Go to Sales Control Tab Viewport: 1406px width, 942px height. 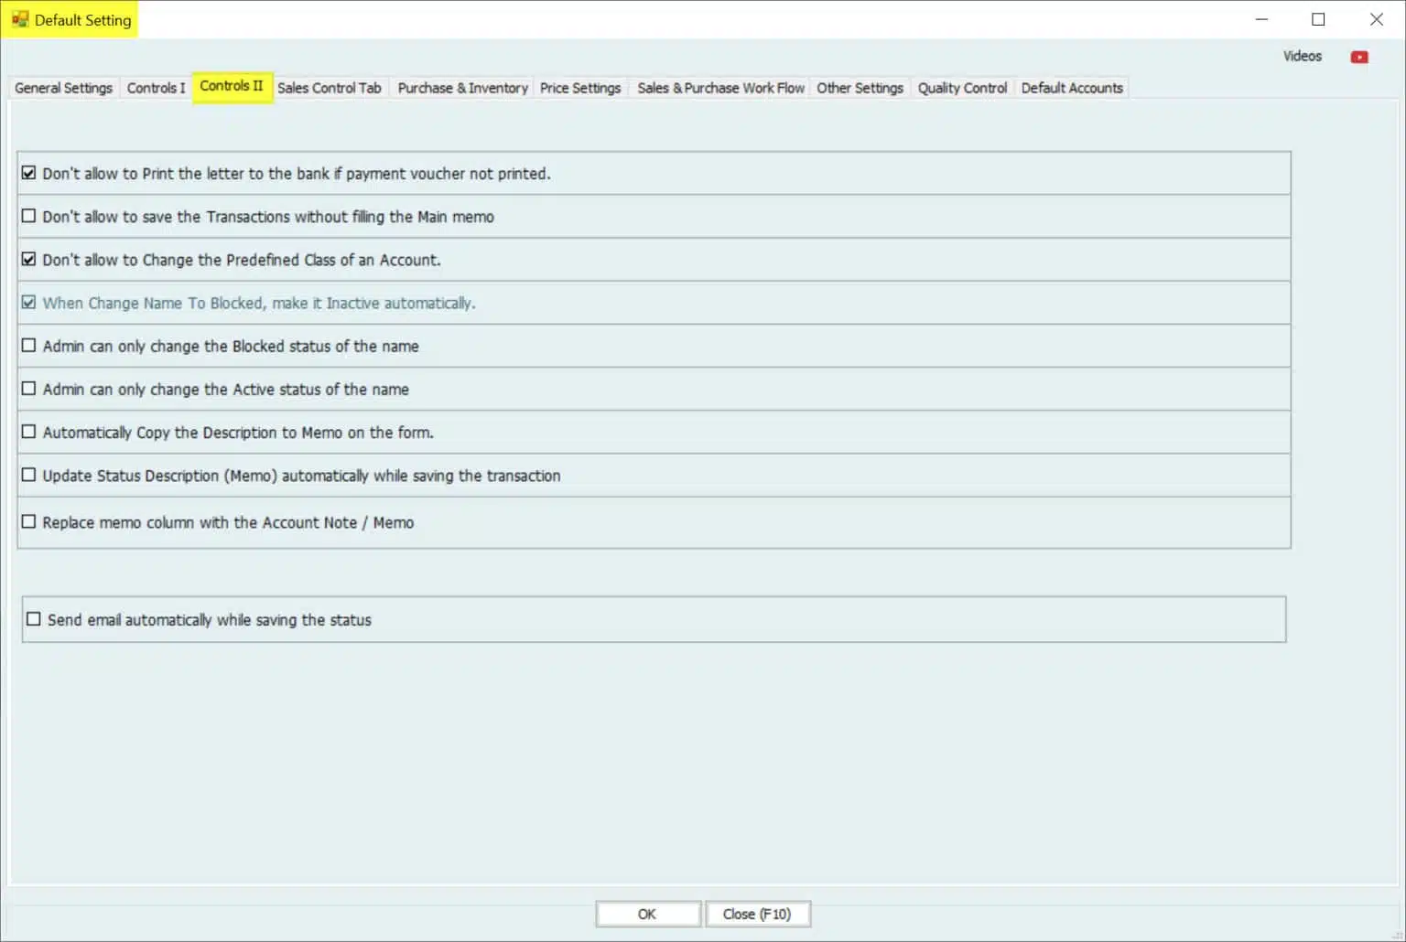point(329,88)
